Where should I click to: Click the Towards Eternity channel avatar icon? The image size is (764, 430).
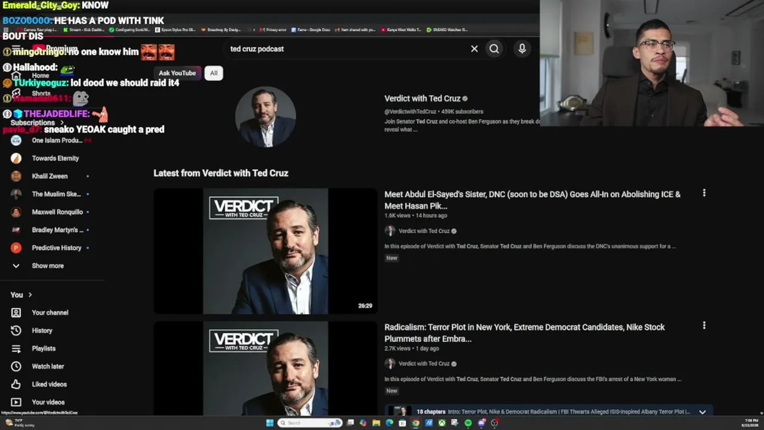click(x=16, y=158)
